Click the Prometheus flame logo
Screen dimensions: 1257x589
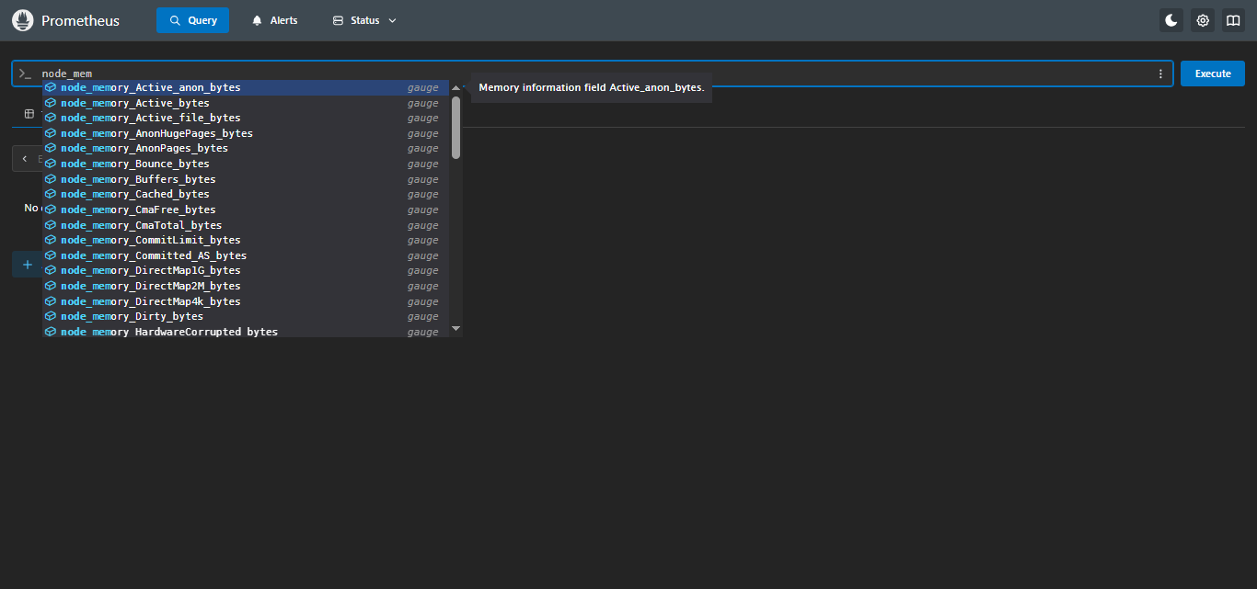pos(23,20)
